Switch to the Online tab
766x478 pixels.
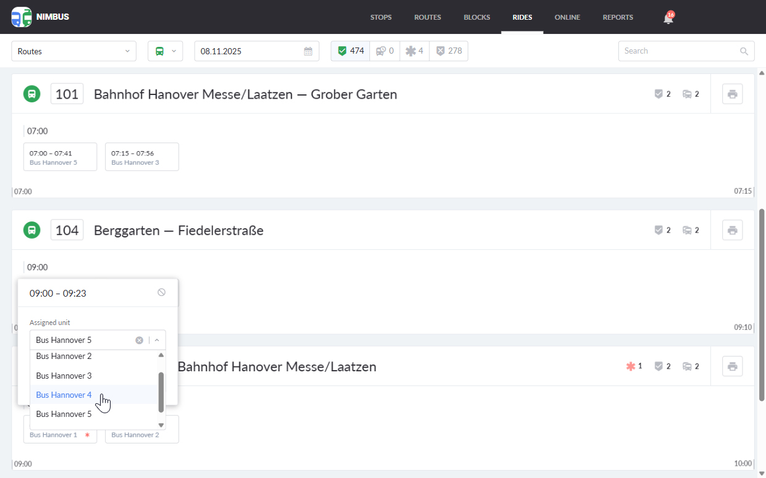(567, 17)
